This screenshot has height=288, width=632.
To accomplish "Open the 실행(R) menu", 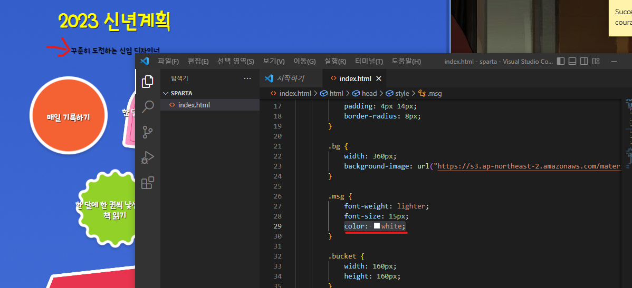I will coord(335,62).
